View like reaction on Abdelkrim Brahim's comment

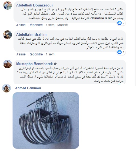(x=121, y=52)
